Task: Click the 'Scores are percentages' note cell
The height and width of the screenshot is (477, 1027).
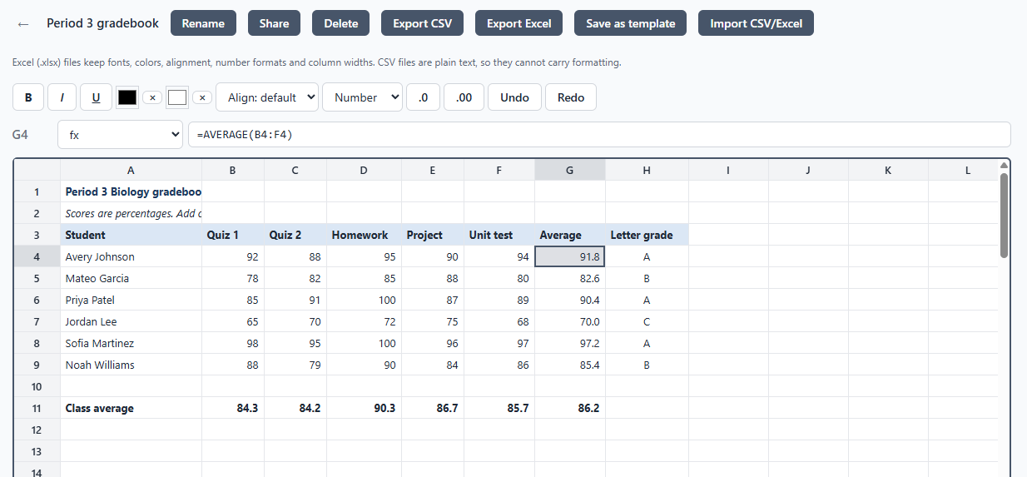Action: point(131,213)
